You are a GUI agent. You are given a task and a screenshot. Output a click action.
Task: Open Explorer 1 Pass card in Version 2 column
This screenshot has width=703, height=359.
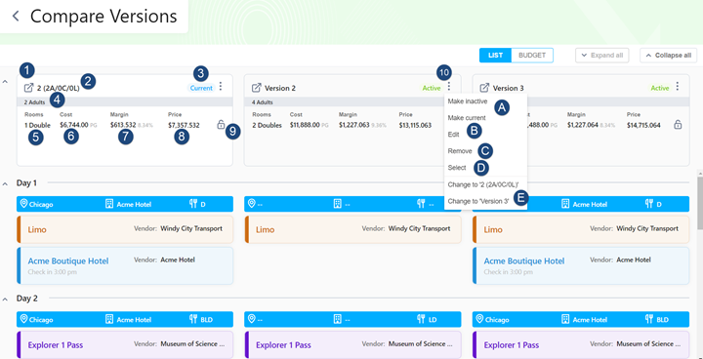352,344
